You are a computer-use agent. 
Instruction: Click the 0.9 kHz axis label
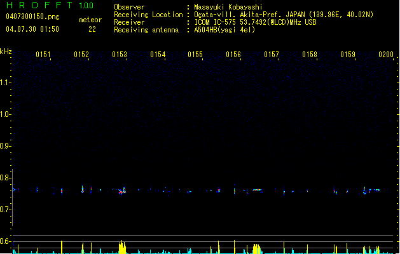(5, 146)
